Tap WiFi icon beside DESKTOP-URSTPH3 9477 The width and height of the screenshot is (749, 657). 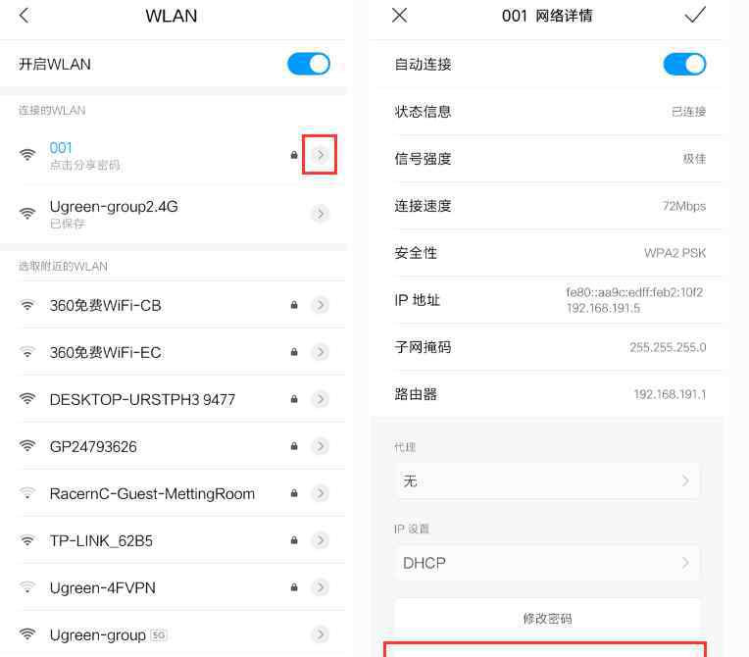coord(27,399)
